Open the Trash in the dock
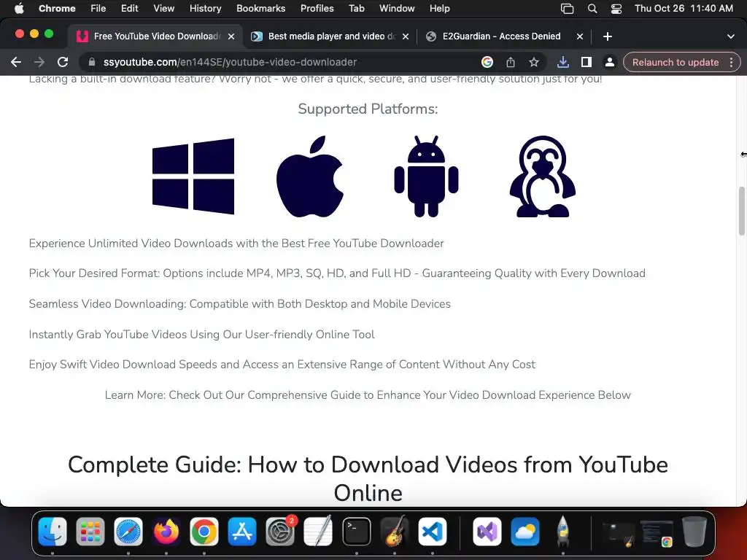 [x=694, y=532]
